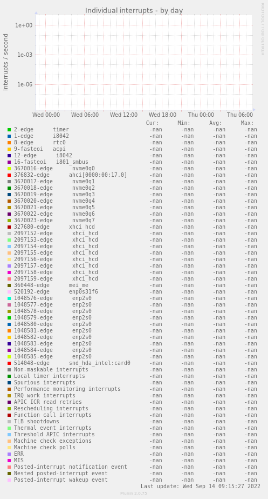The width and height of the screenshot is (268, 499).
Task: Click the TLB shootdowns legend entry
Action: [x=37, y=421]
